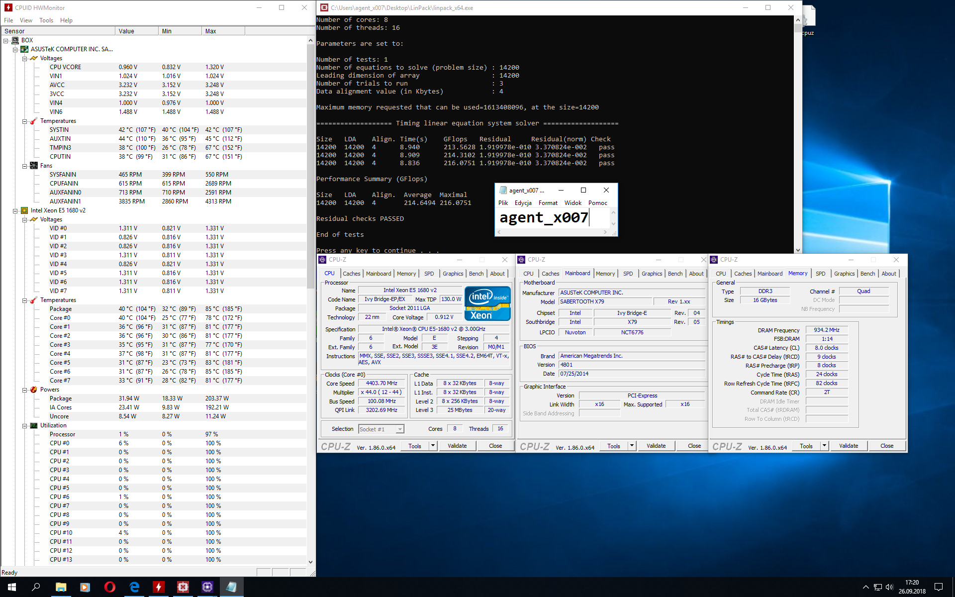Switch to Notepad taskbar icon

(x=231, y=587)
